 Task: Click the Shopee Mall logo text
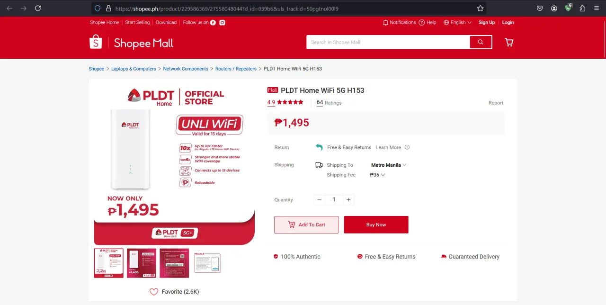[143, 43]
